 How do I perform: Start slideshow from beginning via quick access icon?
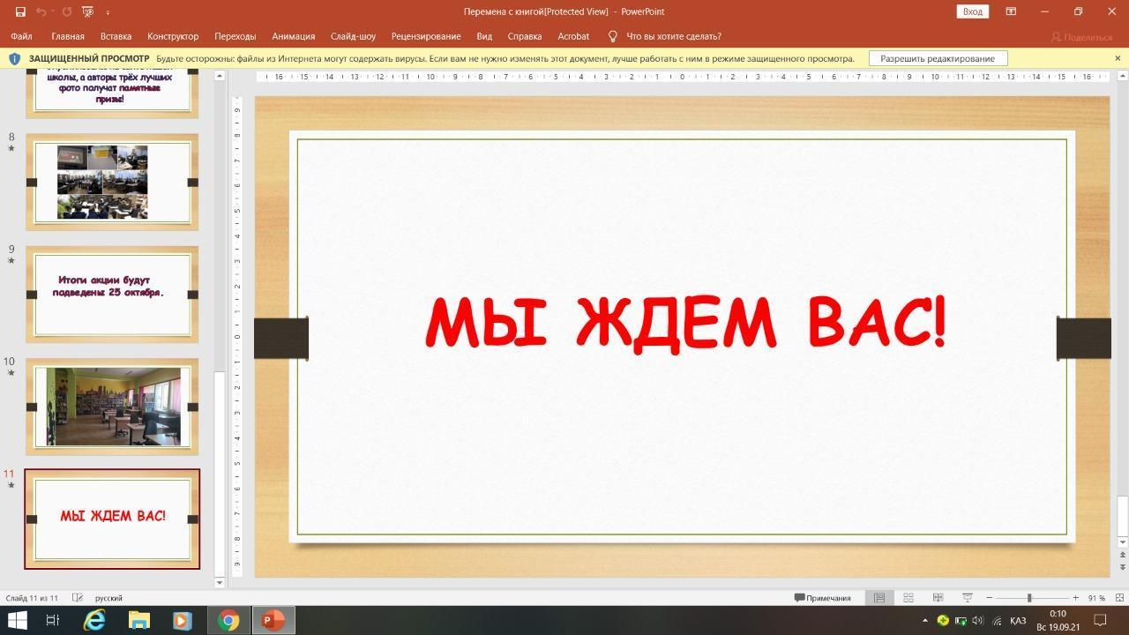pos(87,11)
